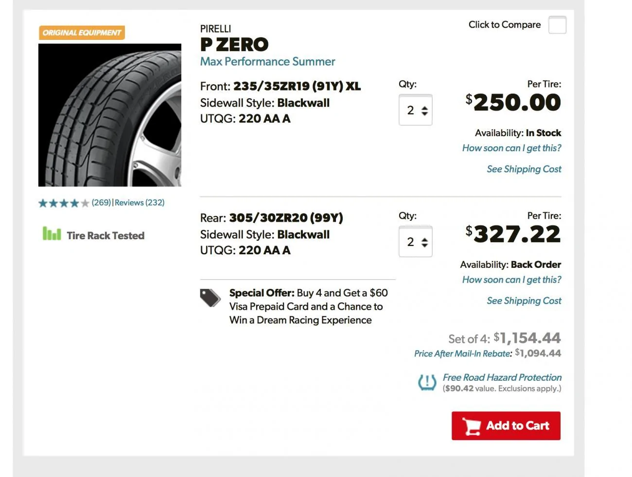Open front tire 'How soon can I get this?'

(512, 148)
